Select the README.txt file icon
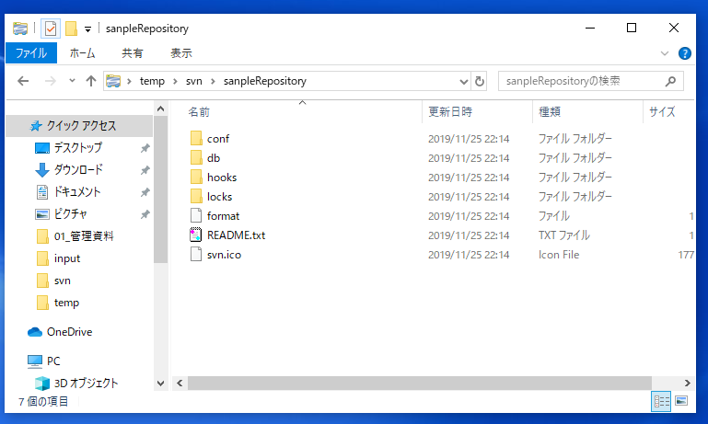Screen dimensions: 708x424 tap(196, 235)
